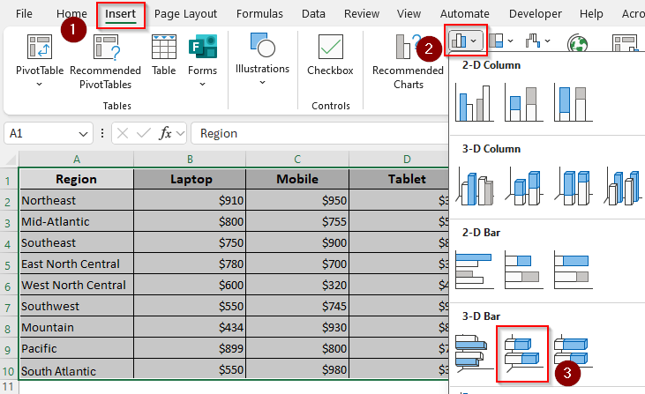645x394 pixels.
Task: Open the Name Box dropdown
Action: [x=83, y=134]
